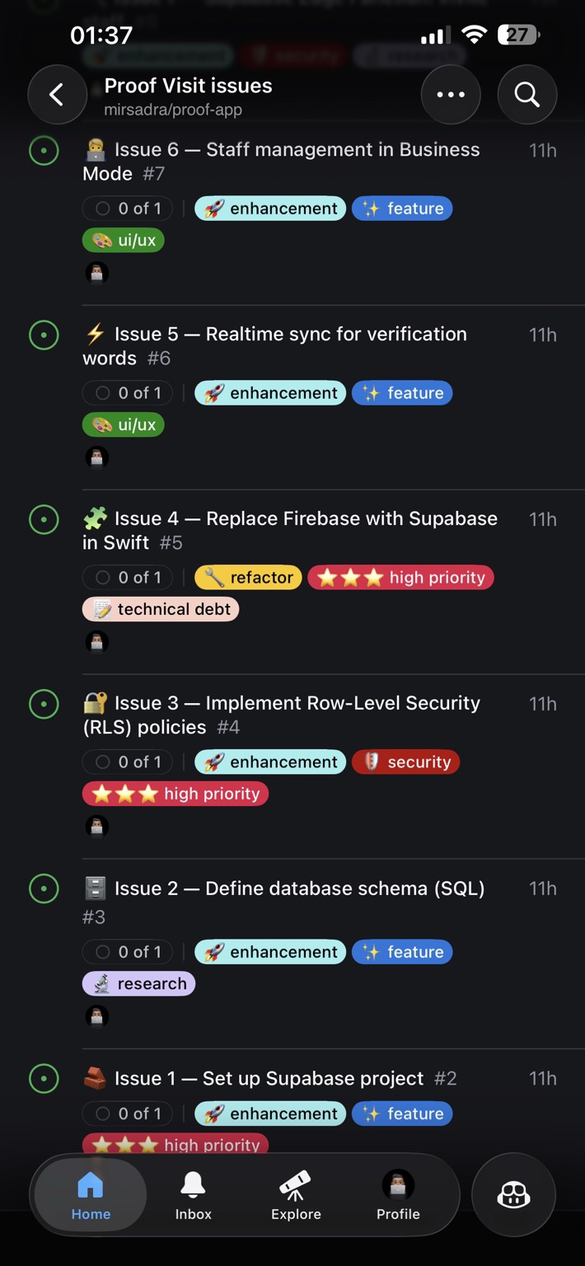
Task: Tap the assignee avatar under Issue 3
Action: 97,827
